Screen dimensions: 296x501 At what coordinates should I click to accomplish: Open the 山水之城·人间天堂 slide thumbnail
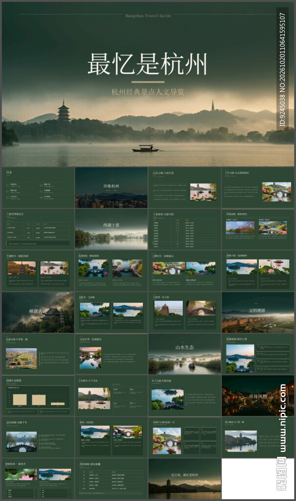[184, 187]
